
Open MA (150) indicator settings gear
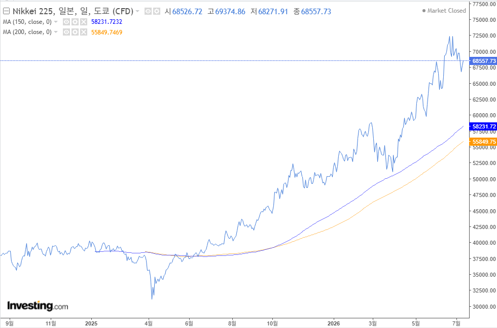[x=75, y=22]
